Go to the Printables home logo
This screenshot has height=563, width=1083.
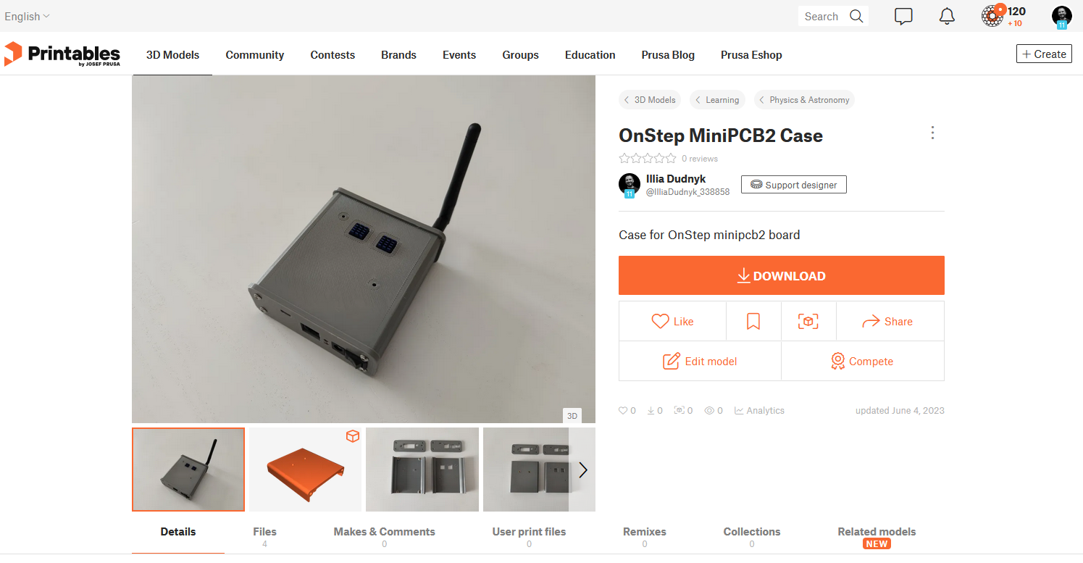(62, 54)
